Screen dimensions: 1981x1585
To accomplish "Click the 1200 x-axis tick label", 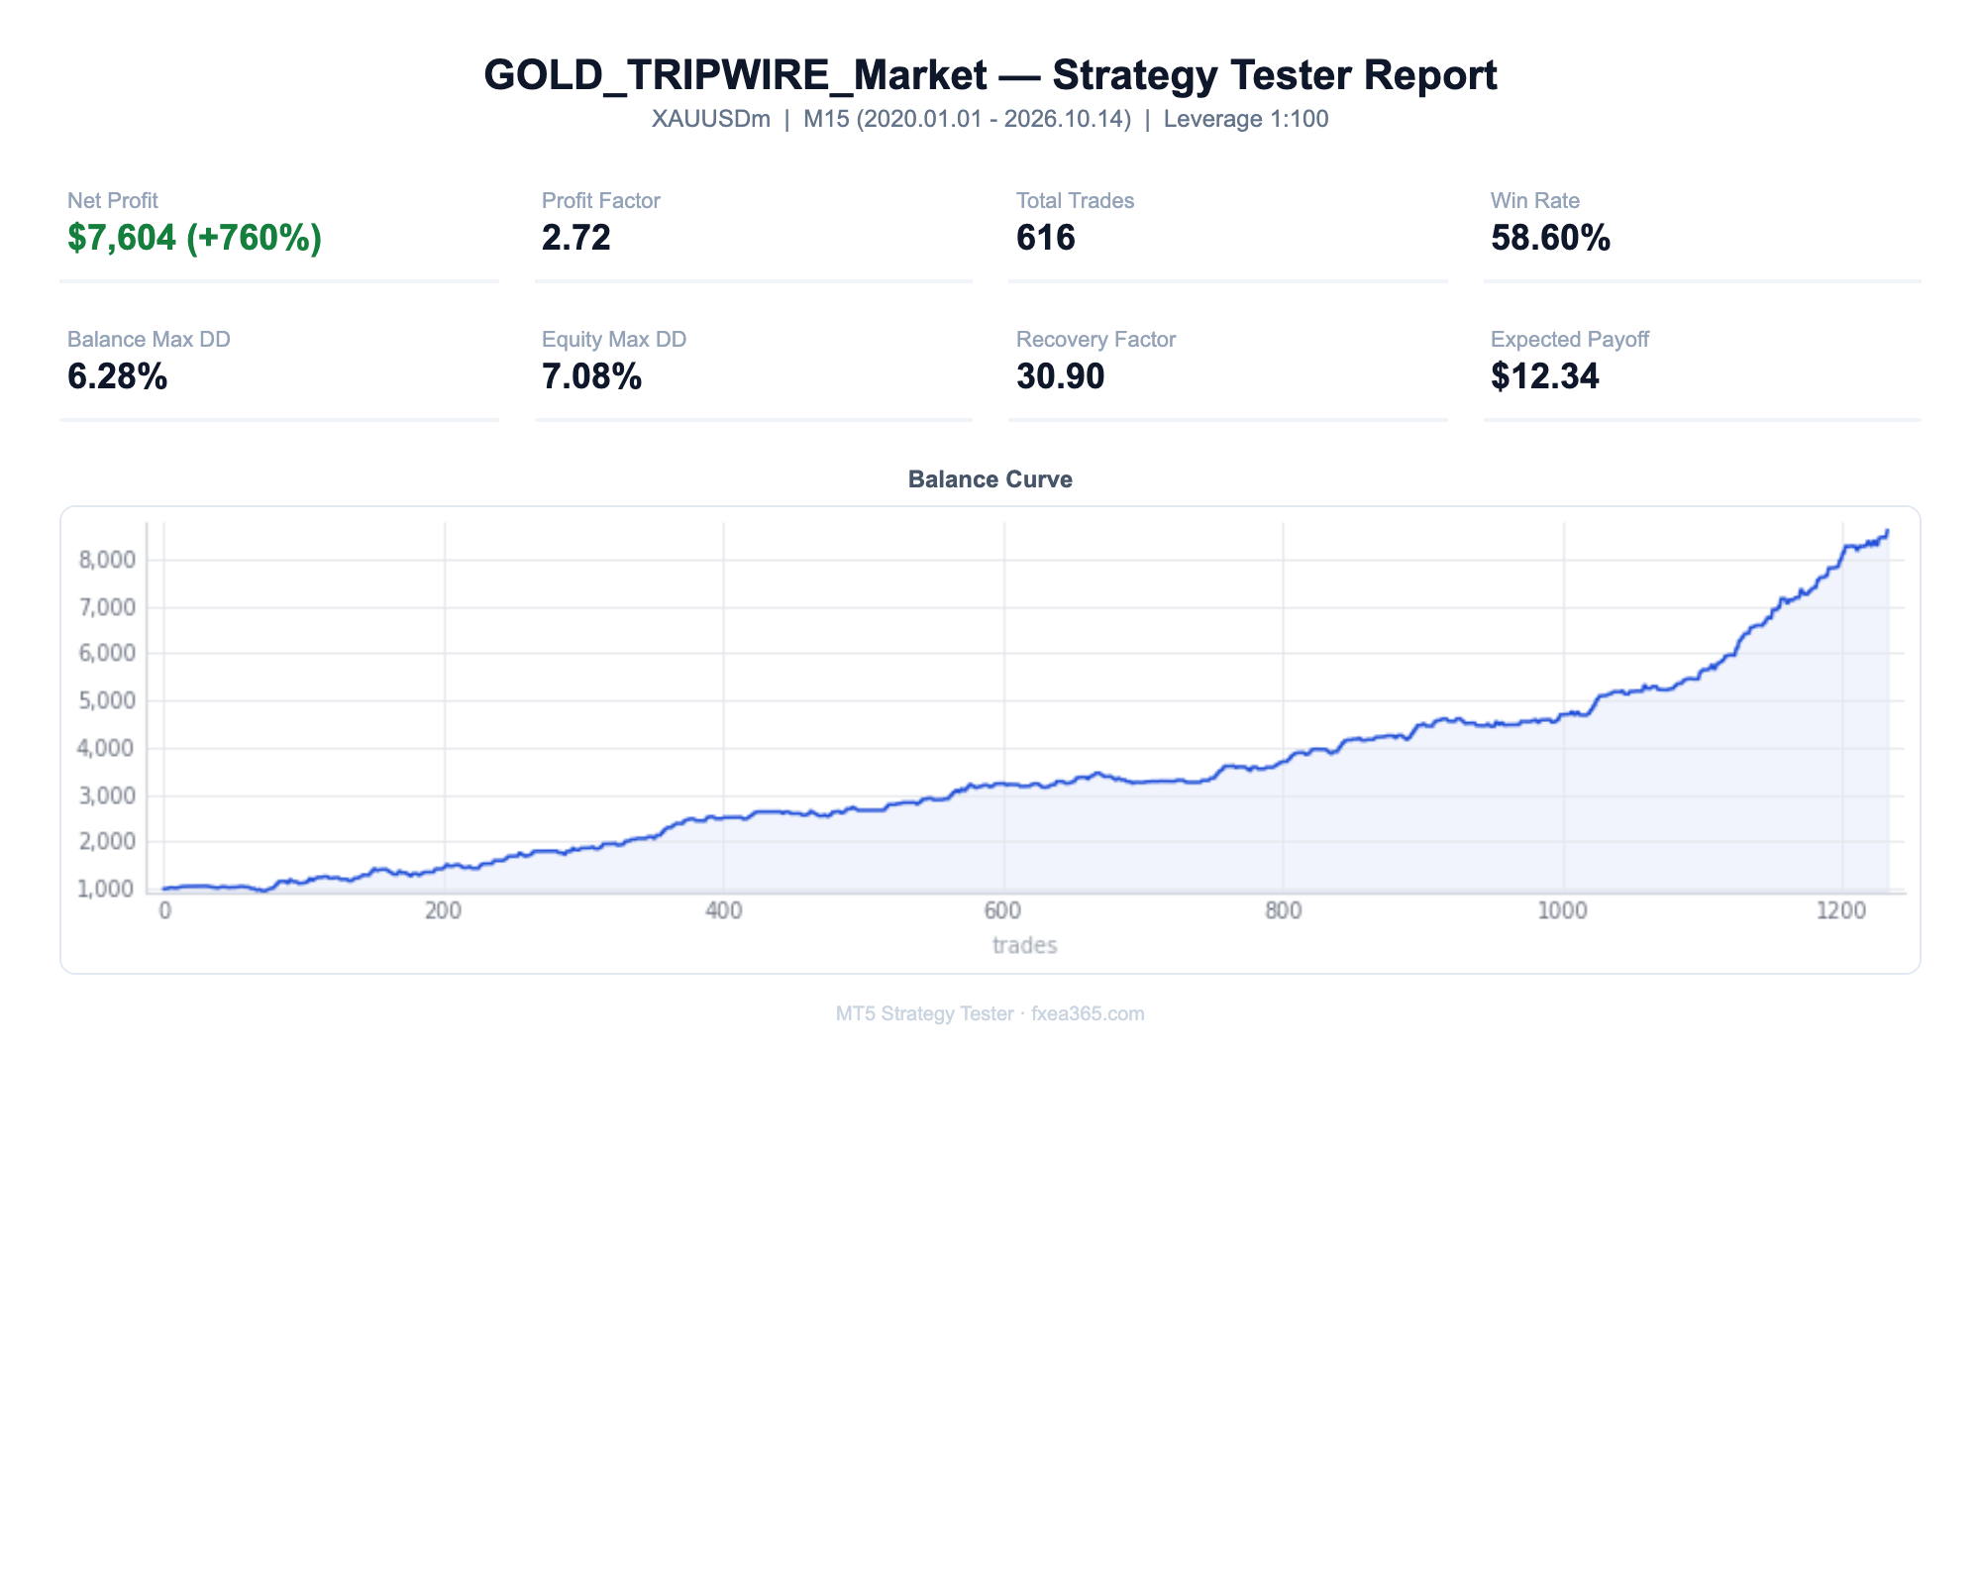I will (x=1841, y=912).
